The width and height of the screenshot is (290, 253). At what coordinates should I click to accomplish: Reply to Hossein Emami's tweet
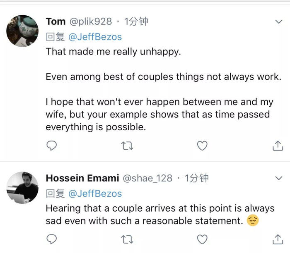(x=51, y=239)
